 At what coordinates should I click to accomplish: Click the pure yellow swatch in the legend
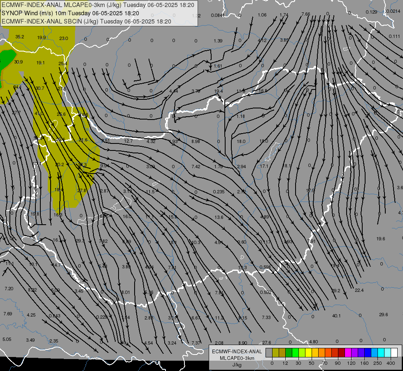308,353
